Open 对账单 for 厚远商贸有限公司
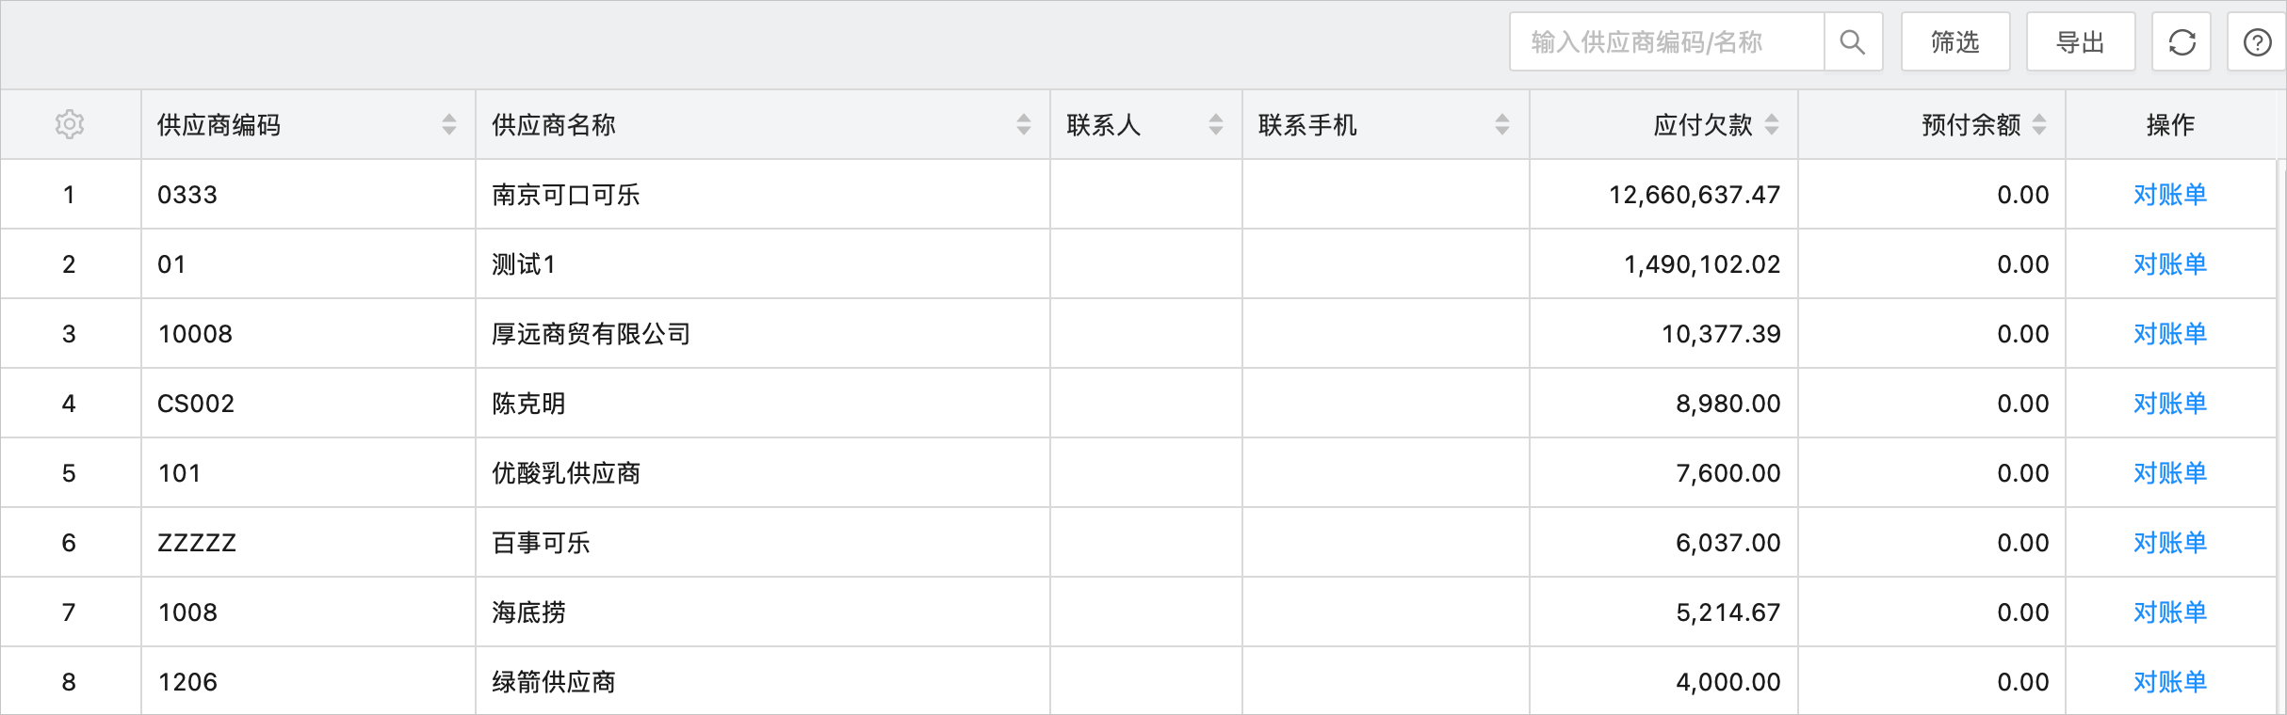 2170,334
